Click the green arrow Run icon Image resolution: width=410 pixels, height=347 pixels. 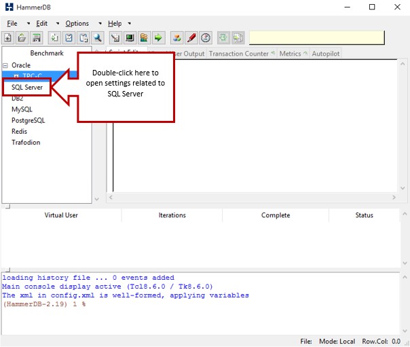coord(158,38)
